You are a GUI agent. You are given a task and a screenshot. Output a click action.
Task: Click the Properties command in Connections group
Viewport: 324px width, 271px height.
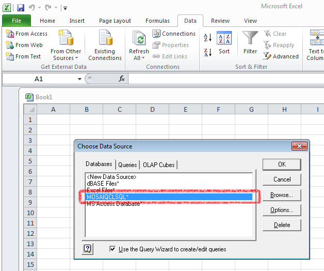(170, 45)
